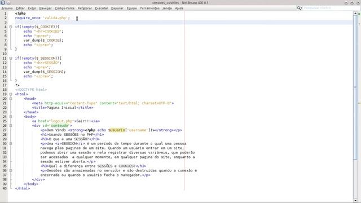This screenshot has width=361, height=203.
Task: Click the NetBeans cube icon in title bar
Action: [3, 2]
